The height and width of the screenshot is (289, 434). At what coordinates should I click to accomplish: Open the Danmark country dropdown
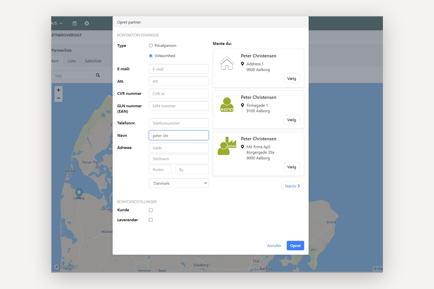tap(179, 183)
